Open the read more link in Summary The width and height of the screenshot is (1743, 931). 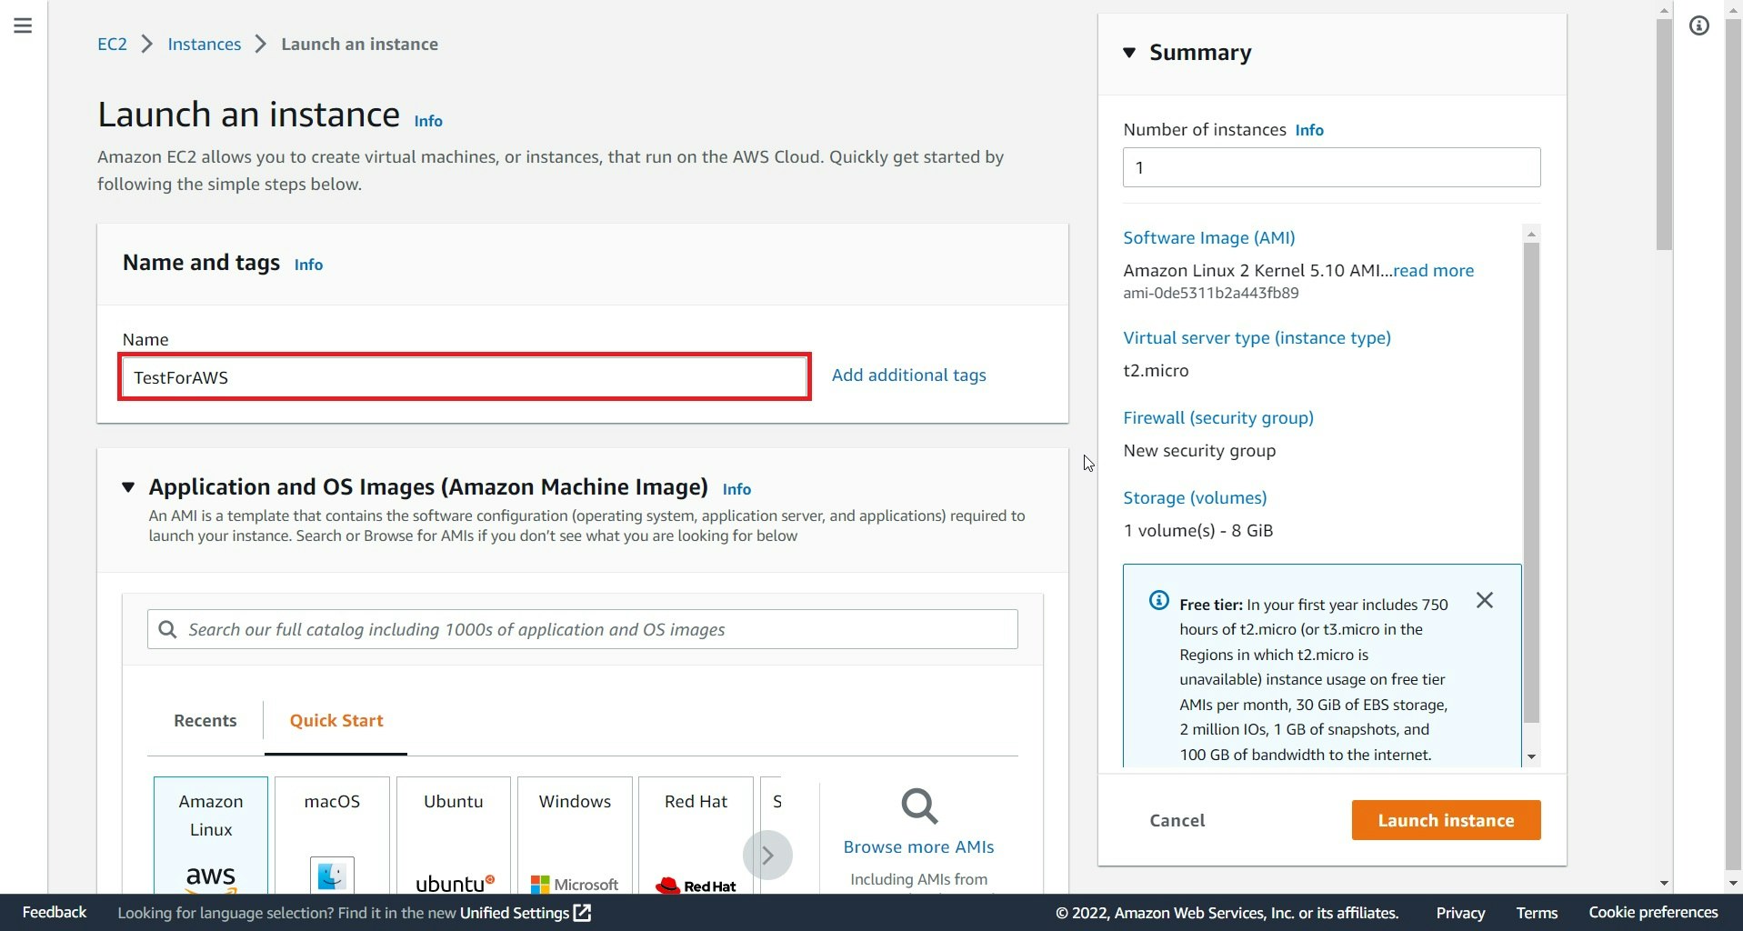click(1435, 270)
